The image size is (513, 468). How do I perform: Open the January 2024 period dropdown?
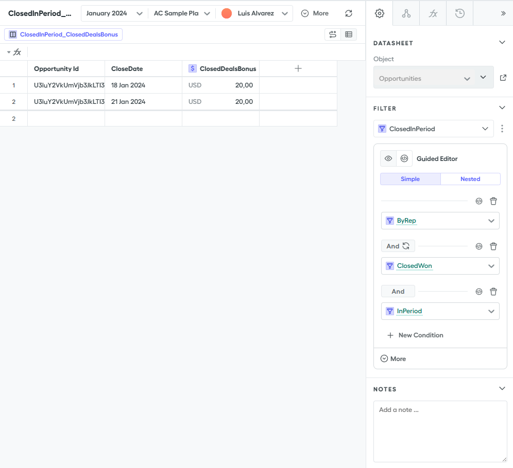(x=114, y=13)
